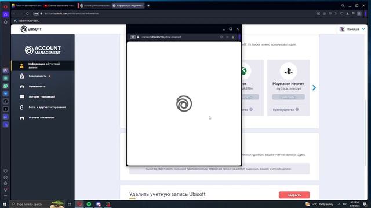Show hidden tray icons chevron
This screenshot has width=371, height=208.
[339, 204]
